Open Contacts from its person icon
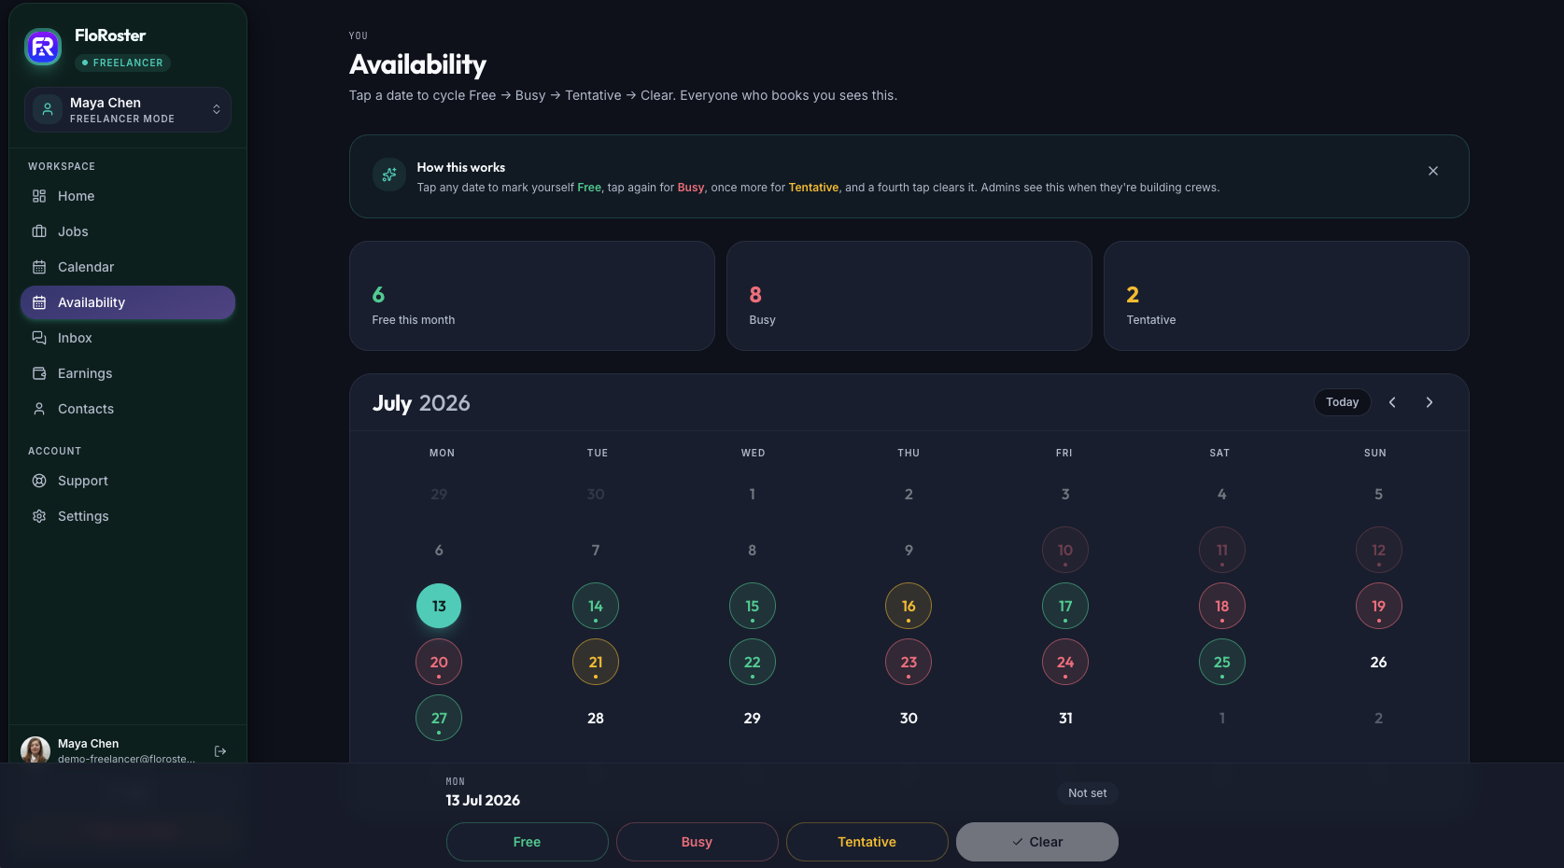This screenshot has width=1564, height=868. click(x=39, y=409)
